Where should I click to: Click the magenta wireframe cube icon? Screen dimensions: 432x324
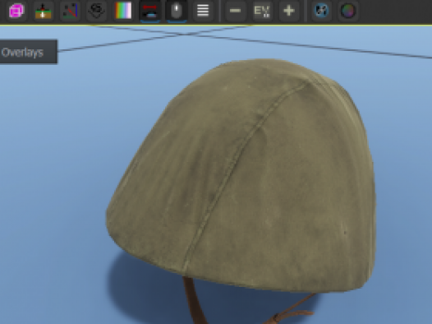[16, 11]
